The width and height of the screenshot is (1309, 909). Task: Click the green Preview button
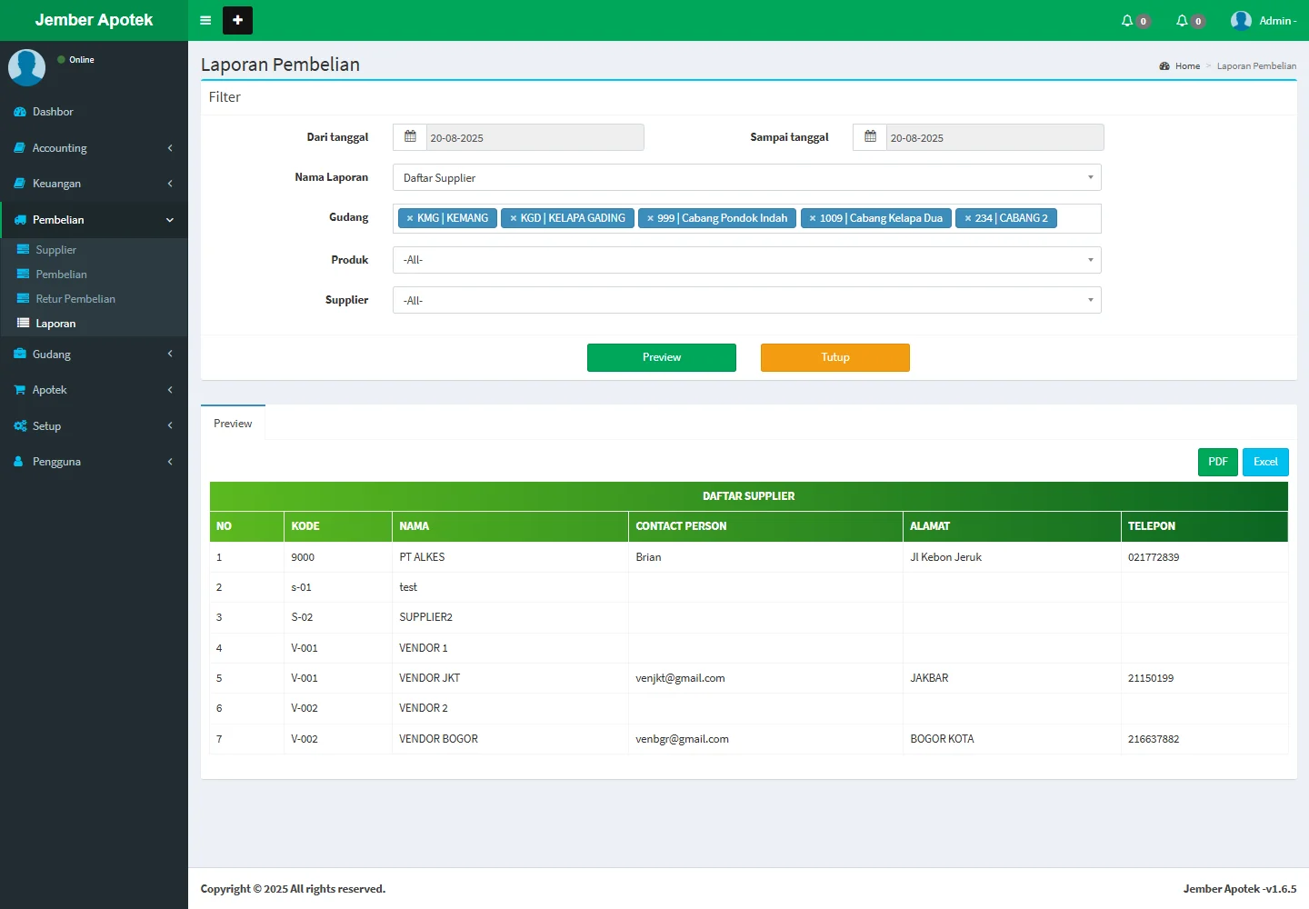click(661, 357)
